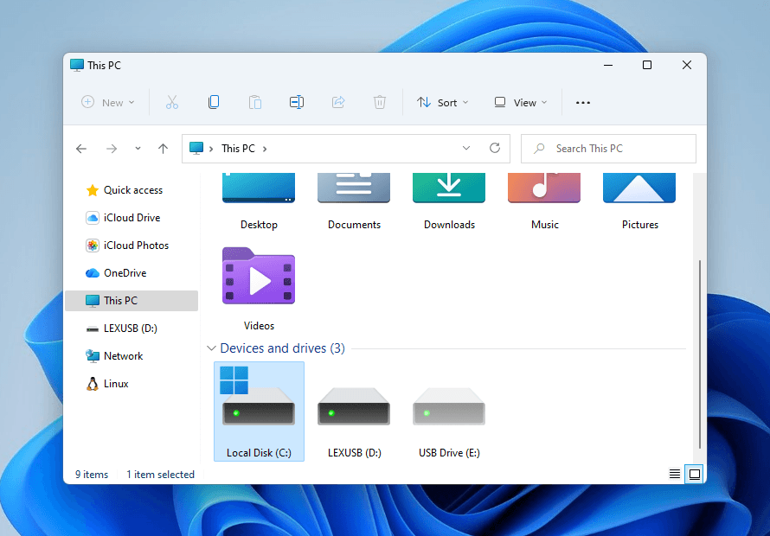
Task: Open the View dropdown menu
Action: click(521, 102)
